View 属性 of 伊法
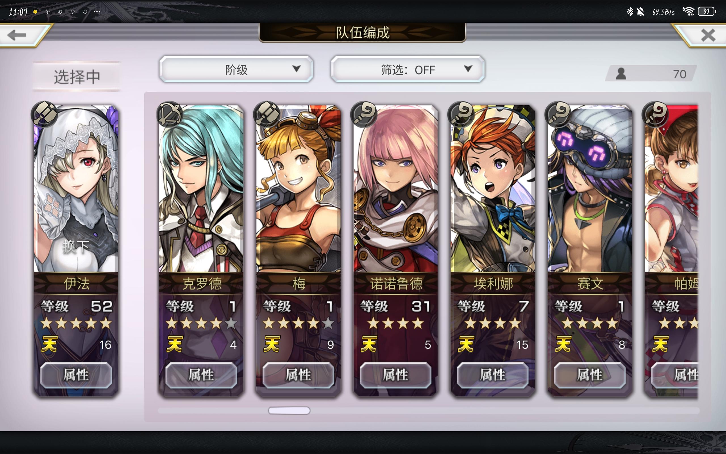Viewport: 726px width, 454px height. (x=76, y=375)
